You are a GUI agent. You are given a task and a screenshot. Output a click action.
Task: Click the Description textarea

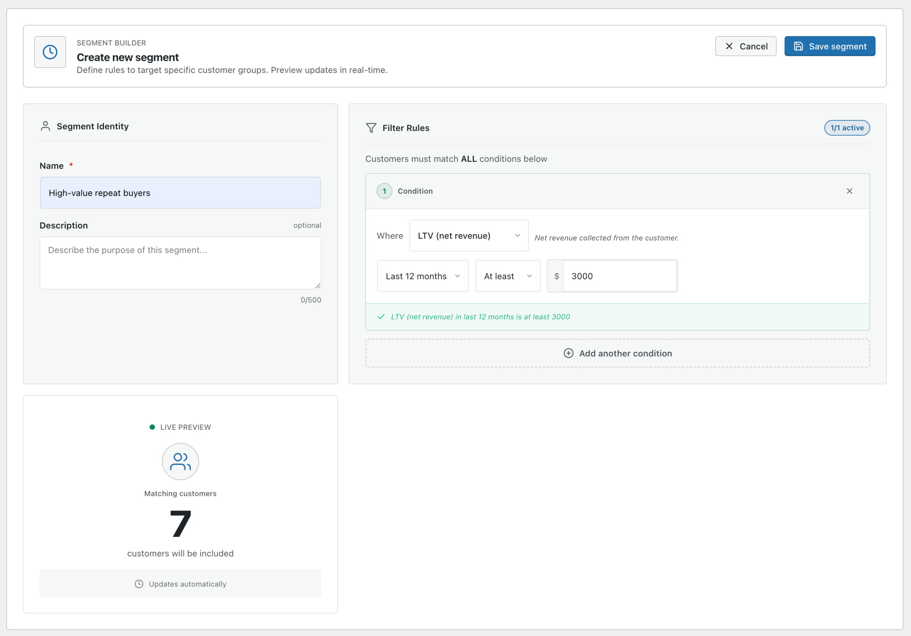pyautogui.click(x=180, y=263)
